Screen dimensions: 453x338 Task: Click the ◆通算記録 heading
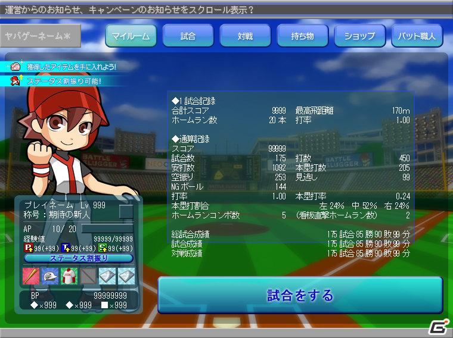[190, 139]
